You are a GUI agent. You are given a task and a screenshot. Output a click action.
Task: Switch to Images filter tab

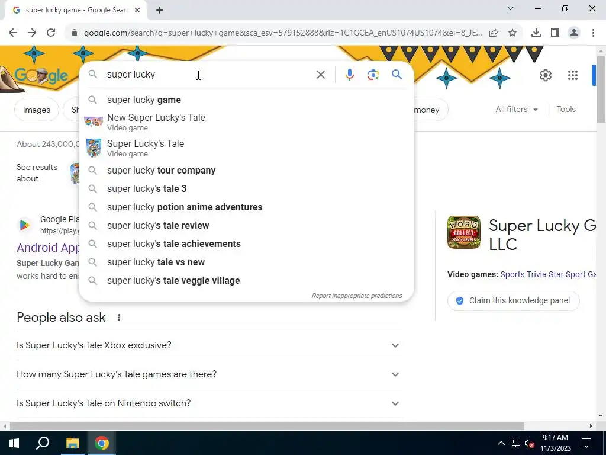click(x=36, y=110)
